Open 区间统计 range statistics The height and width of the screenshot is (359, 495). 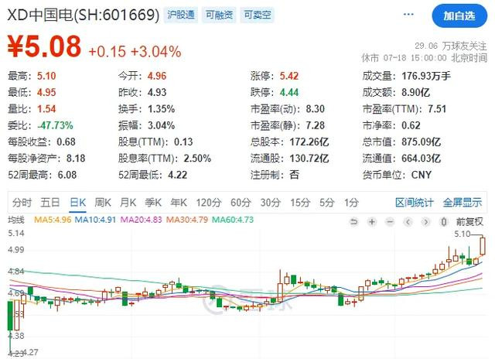[x=415, y=203]
